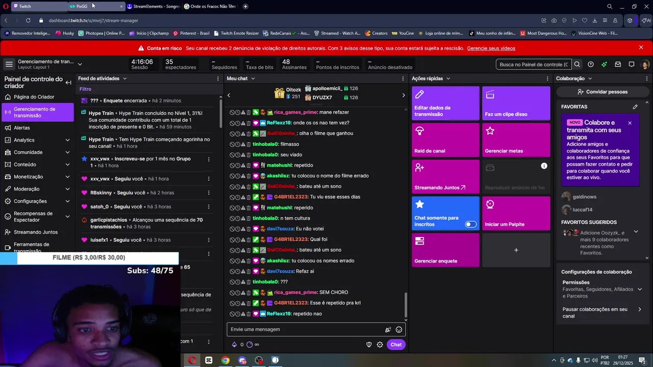Click the Convidar pessoas button

tap(602, 92)
